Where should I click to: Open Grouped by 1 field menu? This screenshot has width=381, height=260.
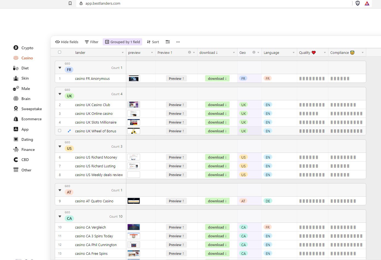(122, 42)
